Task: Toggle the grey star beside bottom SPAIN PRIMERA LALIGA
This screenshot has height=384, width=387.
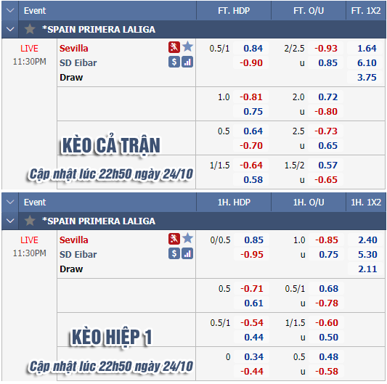Action: pos(30,221)
